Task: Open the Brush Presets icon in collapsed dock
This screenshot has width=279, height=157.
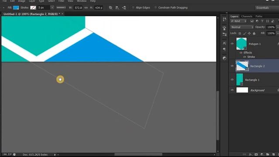Action: coord(225,34)
